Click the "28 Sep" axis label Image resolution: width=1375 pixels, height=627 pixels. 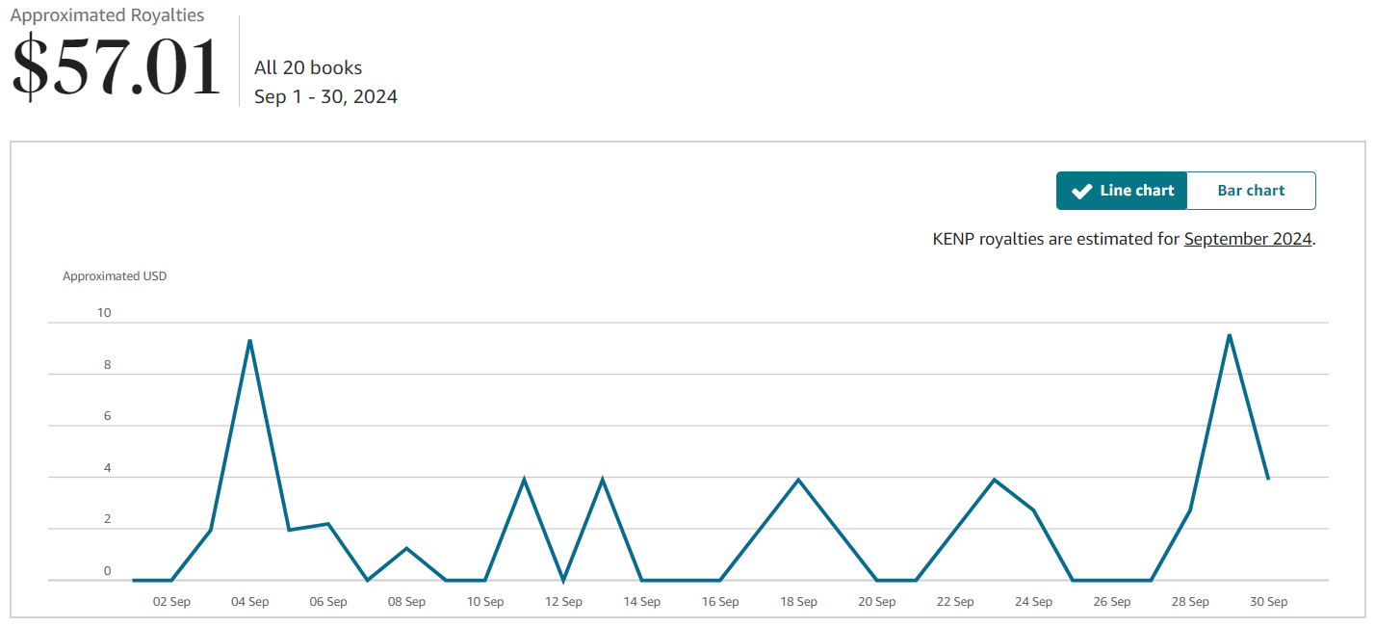(1190, 602)
